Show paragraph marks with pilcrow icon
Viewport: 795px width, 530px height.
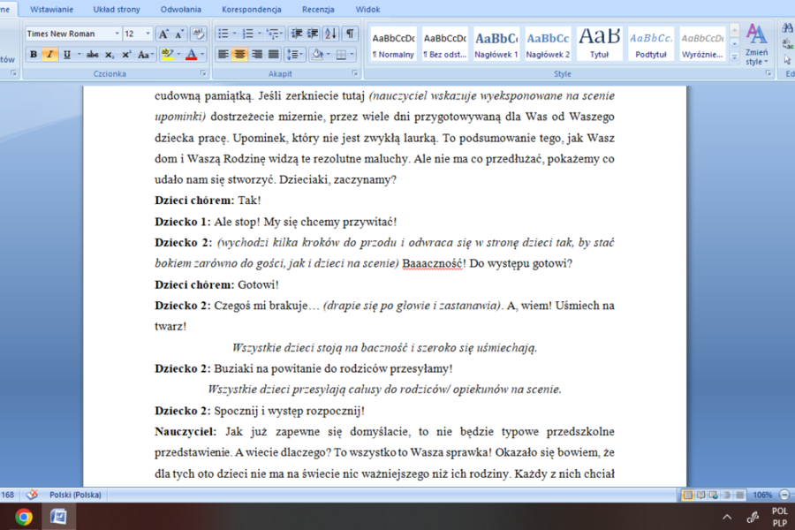[x=351, y=34]
